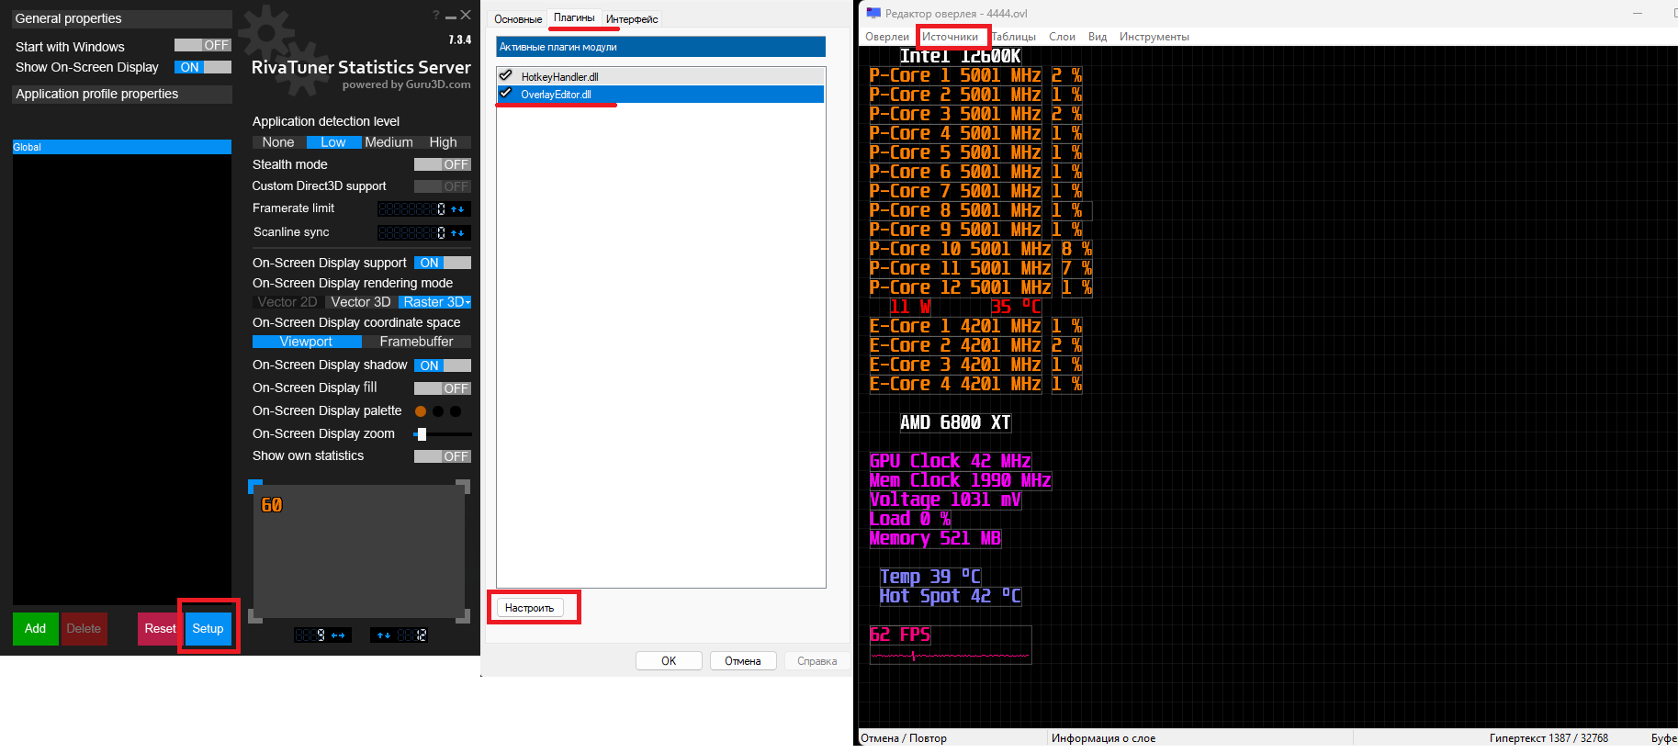Viewport: 1678px width, 753px height.
Task: Click the green Add profile button
Action: (x=36, y=629)
